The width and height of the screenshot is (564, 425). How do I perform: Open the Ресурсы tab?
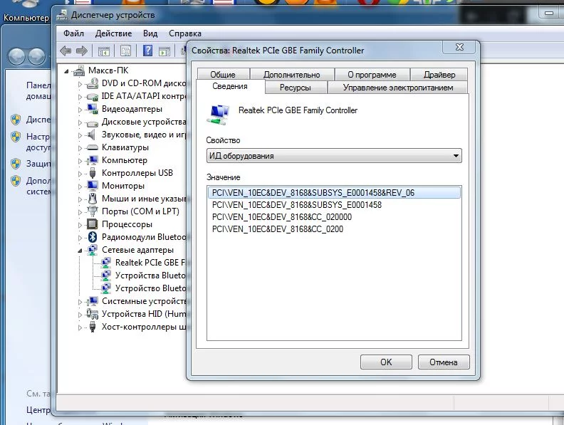pos(295,88)
